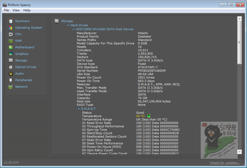Show the Network section
Viewport: 247px width, 168px height.
21,87
